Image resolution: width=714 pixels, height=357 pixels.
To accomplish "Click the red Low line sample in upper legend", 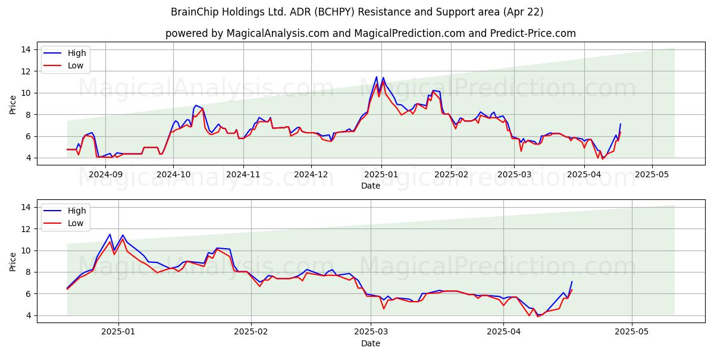I will pos(52,66).
